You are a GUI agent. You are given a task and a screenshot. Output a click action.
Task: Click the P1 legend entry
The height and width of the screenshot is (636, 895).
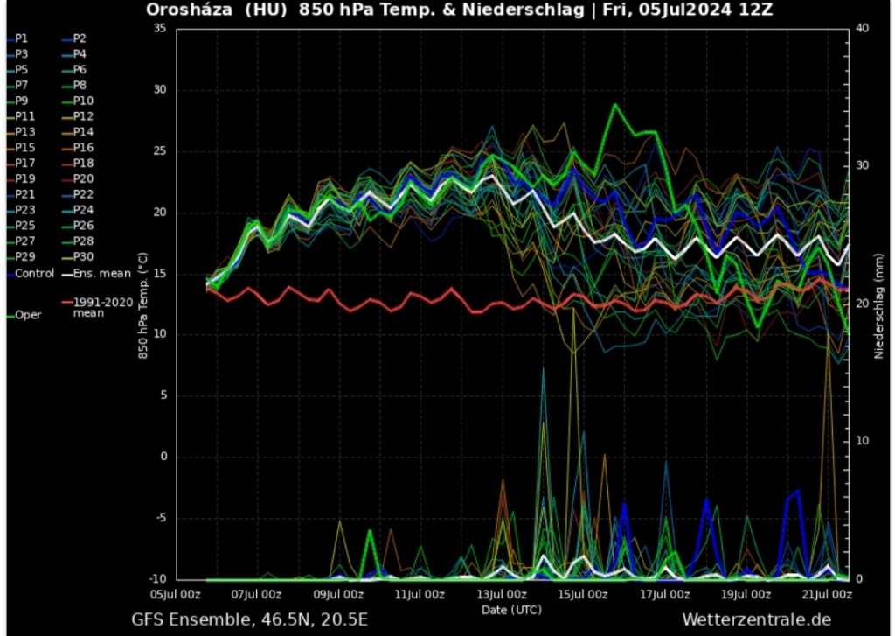21,38
